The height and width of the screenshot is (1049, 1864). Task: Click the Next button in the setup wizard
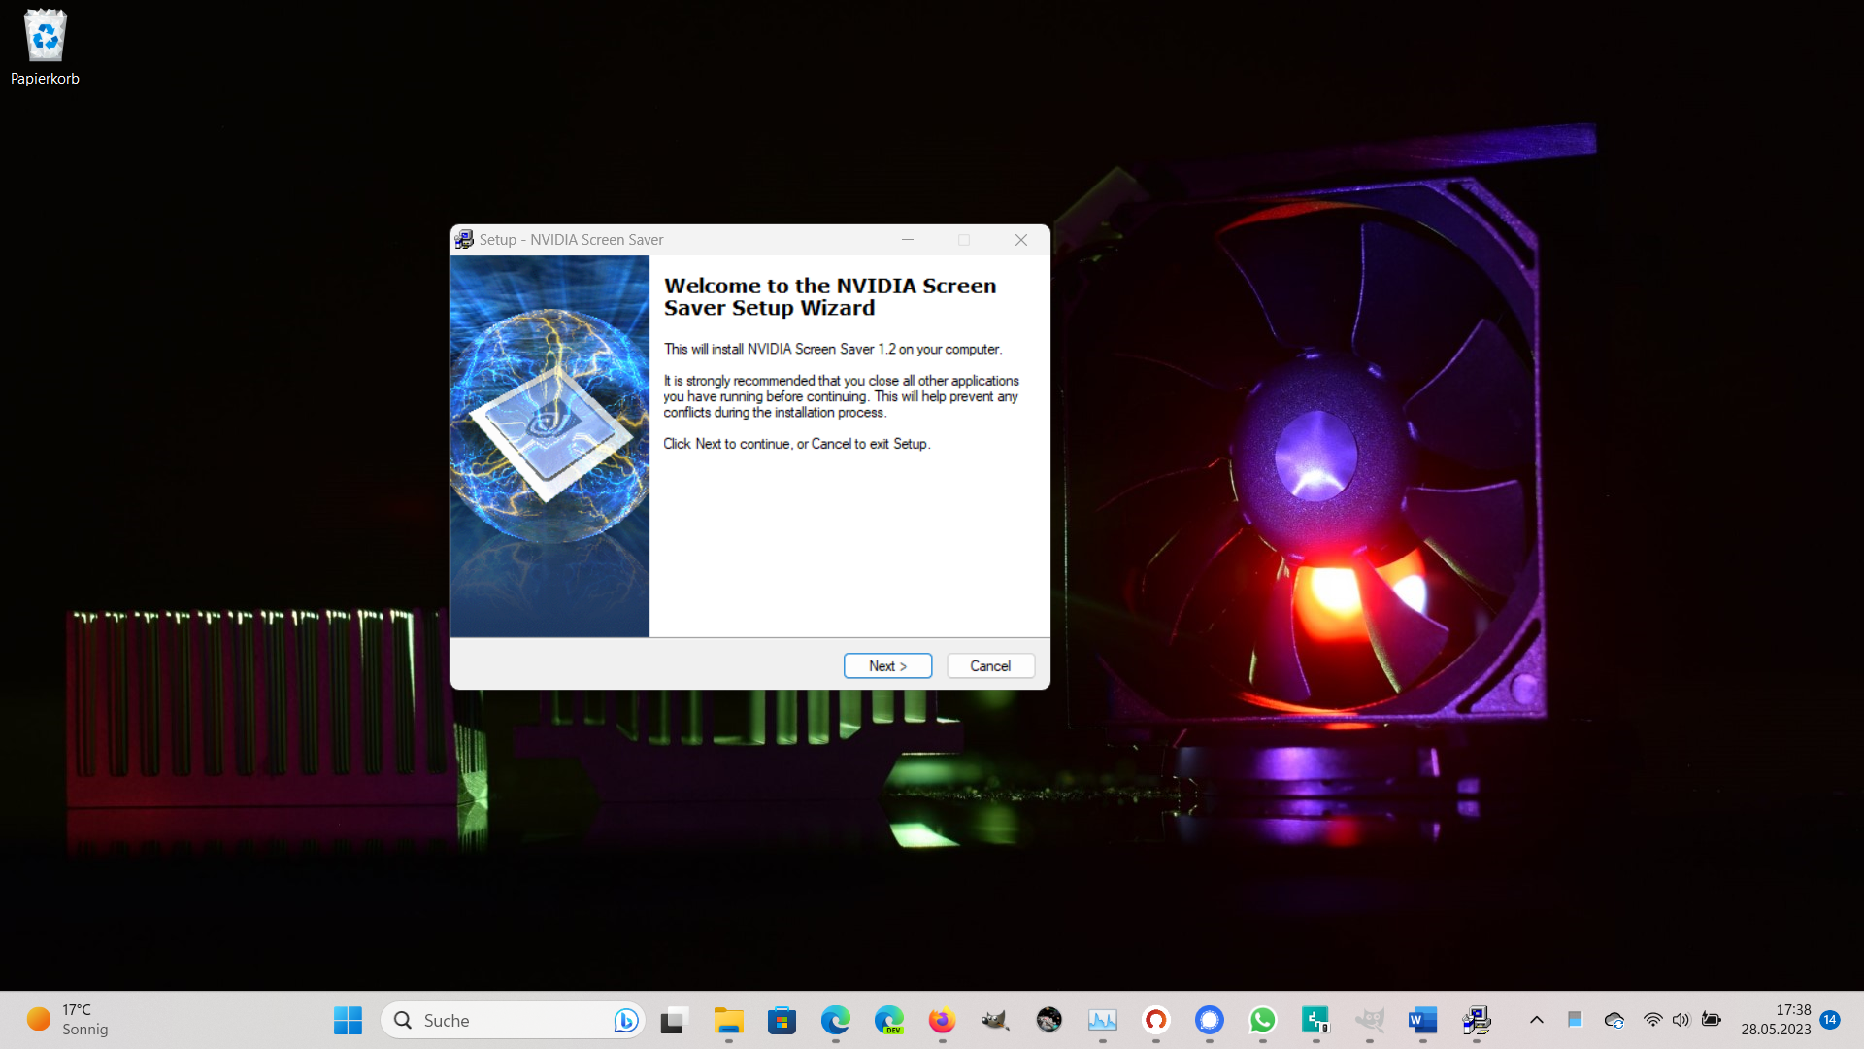pos(887,665)
